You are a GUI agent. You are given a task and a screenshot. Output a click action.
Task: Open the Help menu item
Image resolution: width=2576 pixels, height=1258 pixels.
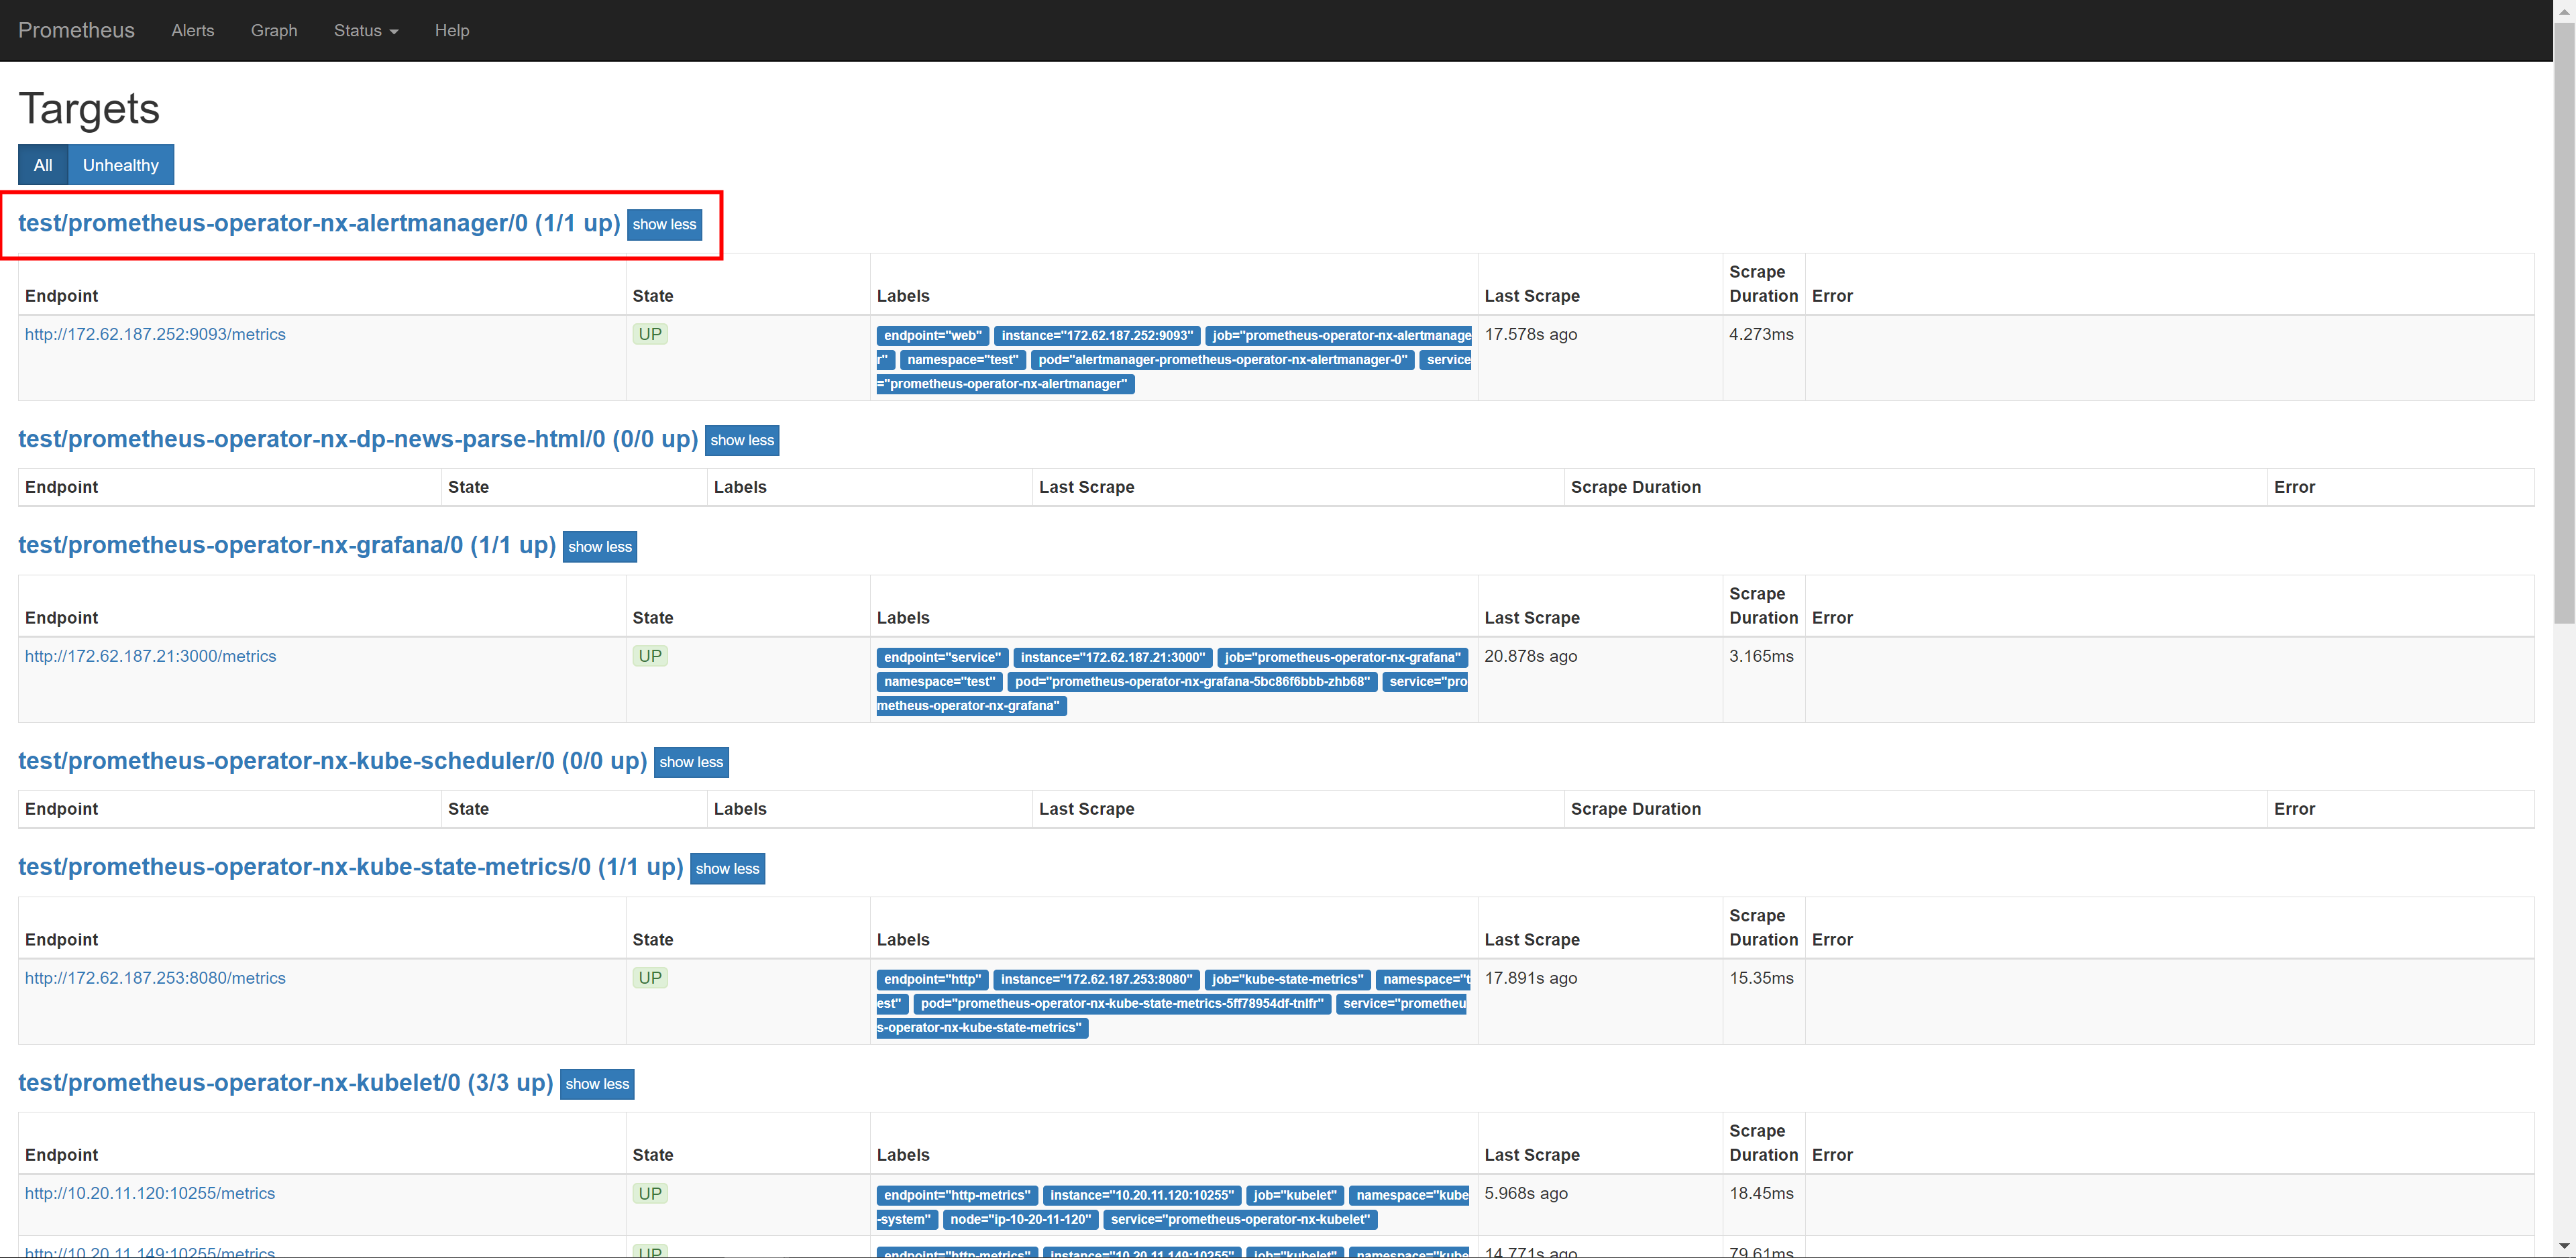452,30
